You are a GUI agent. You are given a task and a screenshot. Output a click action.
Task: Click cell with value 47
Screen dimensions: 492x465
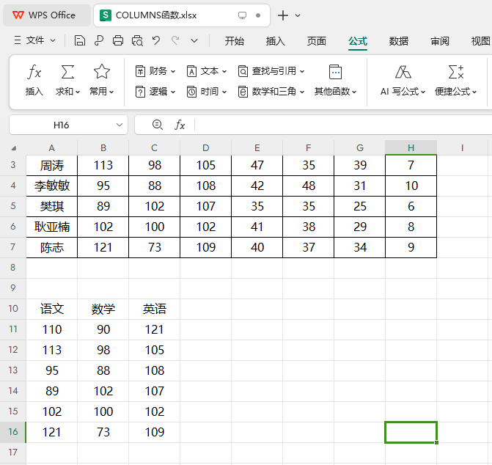coord(257,165)
